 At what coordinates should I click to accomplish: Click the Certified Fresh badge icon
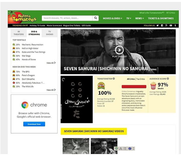pyautogui.click(x=101, y=86)
